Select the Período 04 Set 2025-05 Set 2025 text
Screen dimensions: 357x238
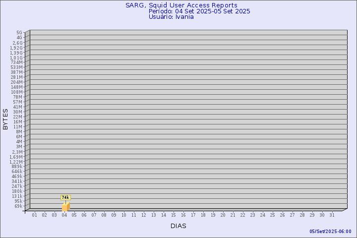(x=199, y=11)
